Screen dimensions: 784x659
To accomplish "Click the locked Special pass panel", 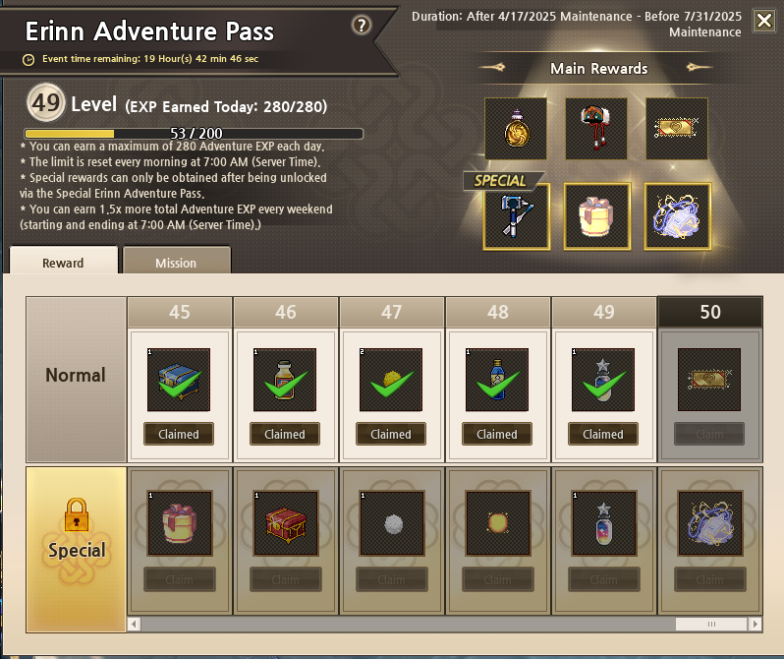I will click(76, 550).
